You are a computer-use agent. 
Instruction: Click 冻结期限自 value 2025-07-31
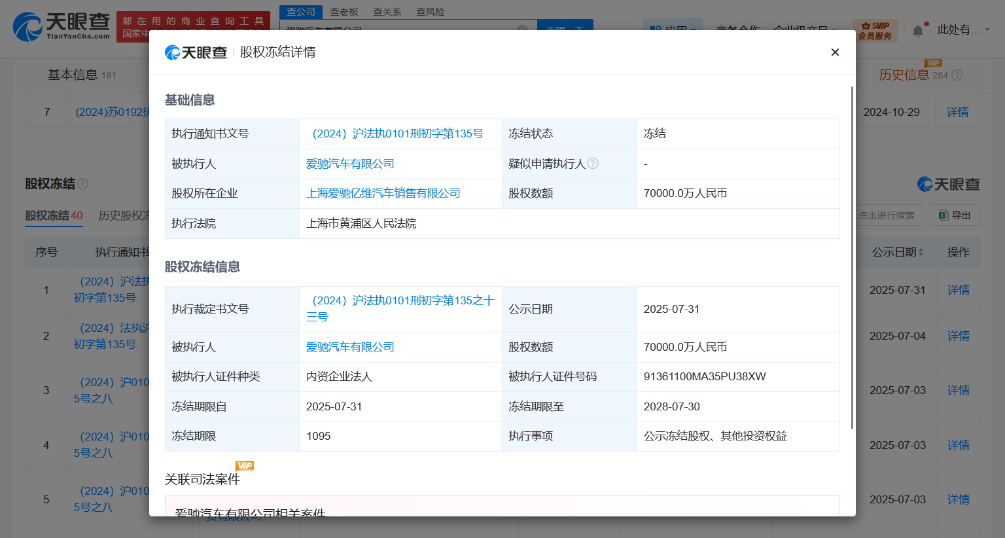click(x=334, y=406)
